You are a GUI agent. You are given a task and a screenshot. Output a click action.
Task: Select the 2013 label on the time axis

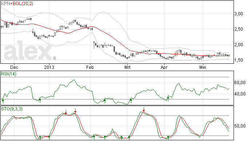point(49,67)
